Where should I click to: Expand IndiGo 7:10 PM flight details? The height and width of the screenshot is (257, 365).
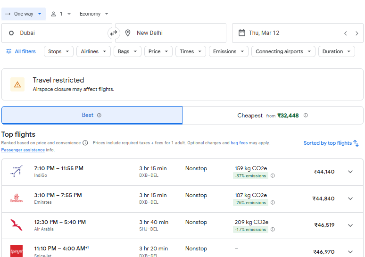tap(350, 172)
